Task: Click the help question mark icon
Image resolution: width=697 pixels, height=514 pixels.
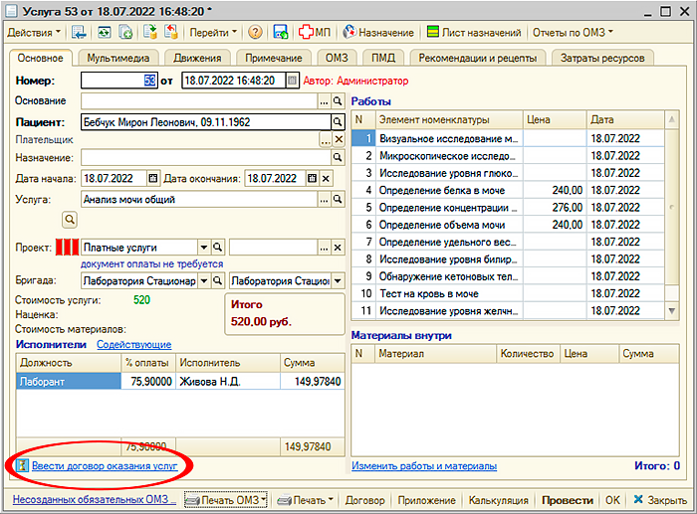Action: (255, 33)
